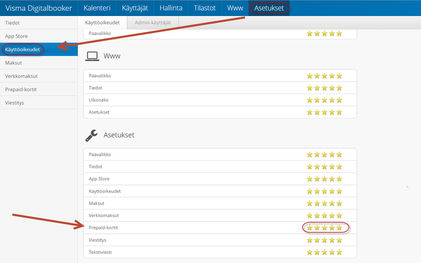The image size is (421, 263).
Task: Click the Www section laptop icon
Action: click(x=92, y=56)
